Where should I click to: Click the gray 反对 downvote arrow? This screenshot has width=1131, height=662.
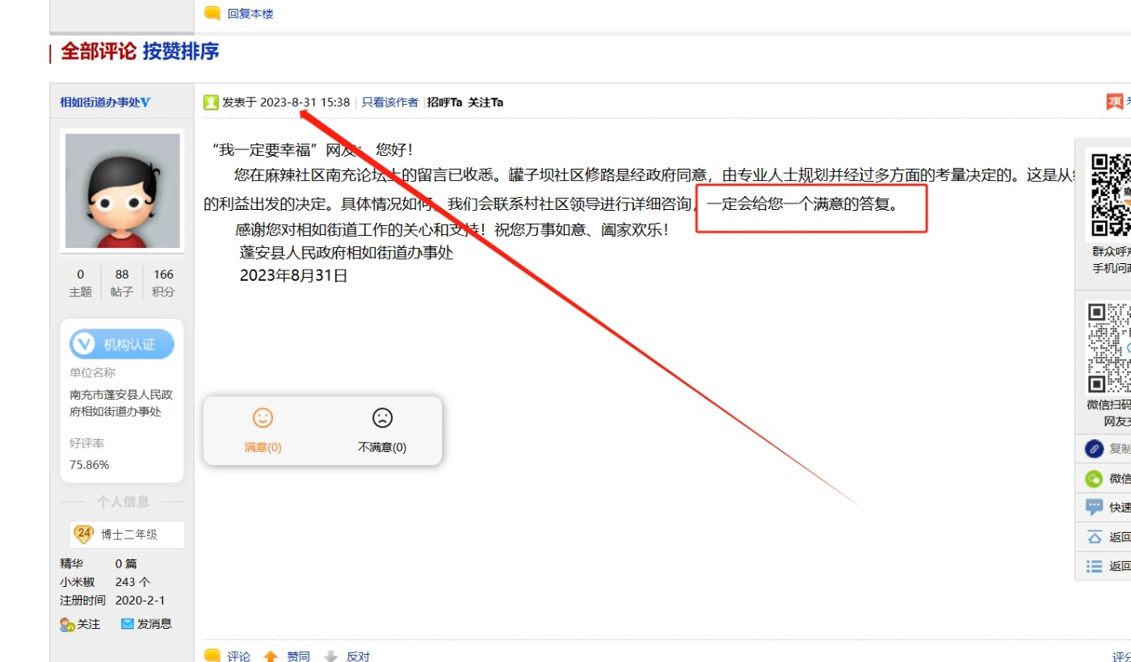pos(330,656)
